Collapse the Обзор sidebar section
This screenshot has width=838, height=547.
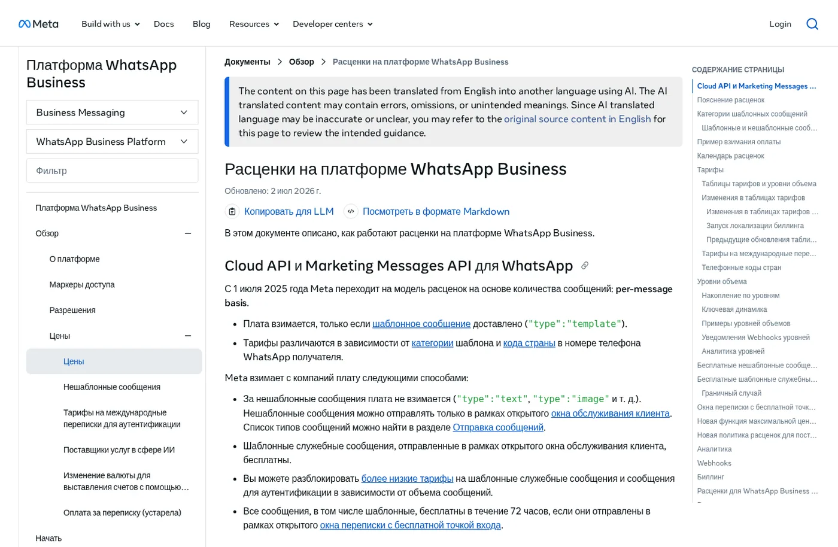(188, 233)
